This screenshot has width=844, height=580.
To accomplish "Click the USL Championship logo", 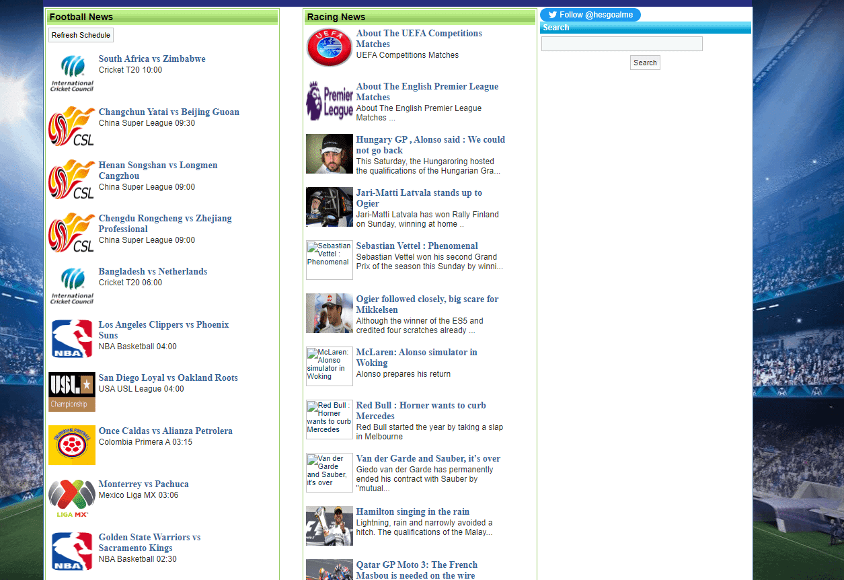I will pos(72,392).
